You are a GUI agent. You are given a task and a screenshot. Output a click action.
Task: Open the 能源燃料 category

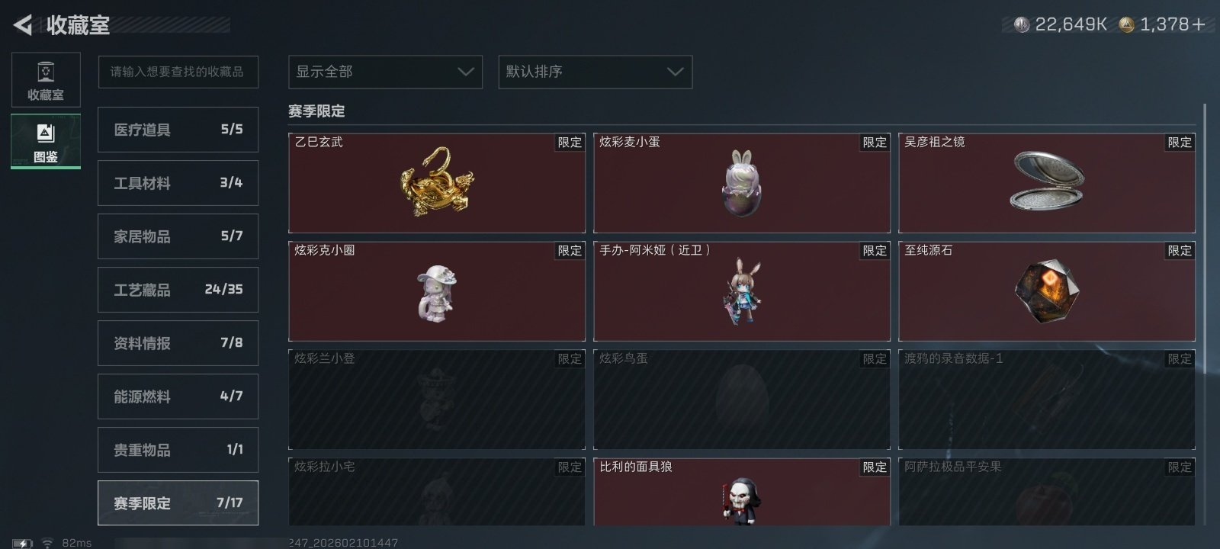pos(178,396)
